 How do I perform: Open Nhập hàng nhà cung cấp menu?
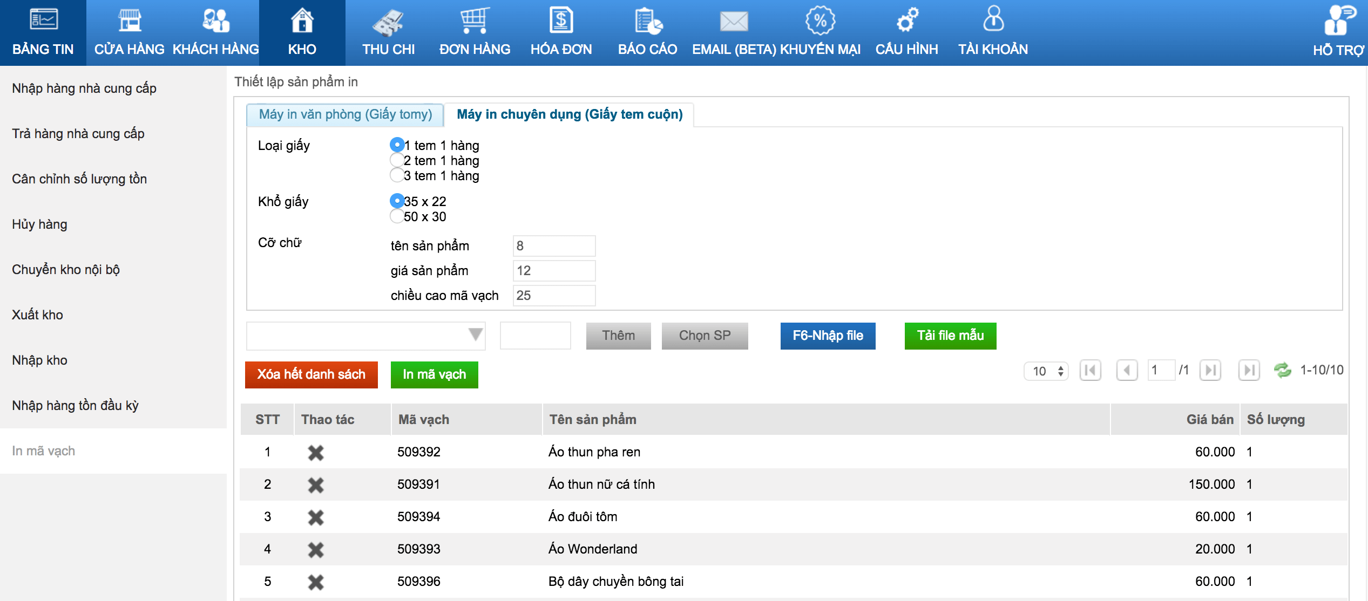coord(84,88)
